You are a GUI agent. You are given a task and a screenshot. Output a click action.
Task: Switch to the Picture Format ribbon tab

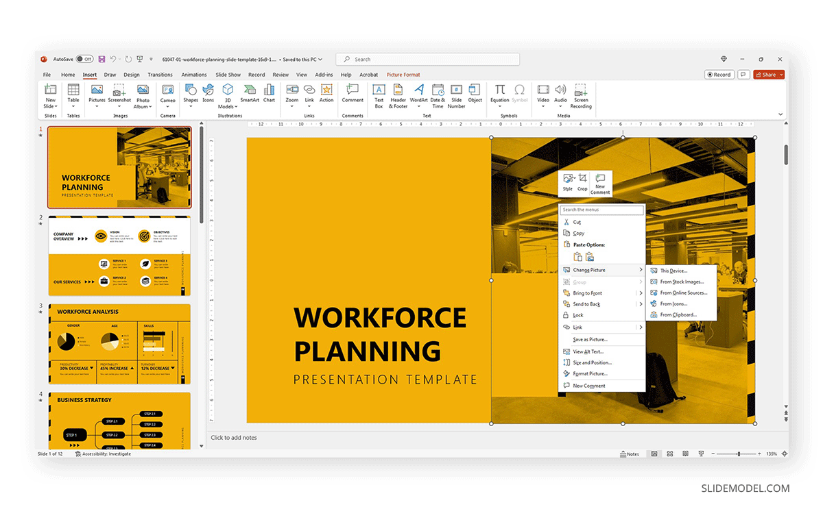403,74
